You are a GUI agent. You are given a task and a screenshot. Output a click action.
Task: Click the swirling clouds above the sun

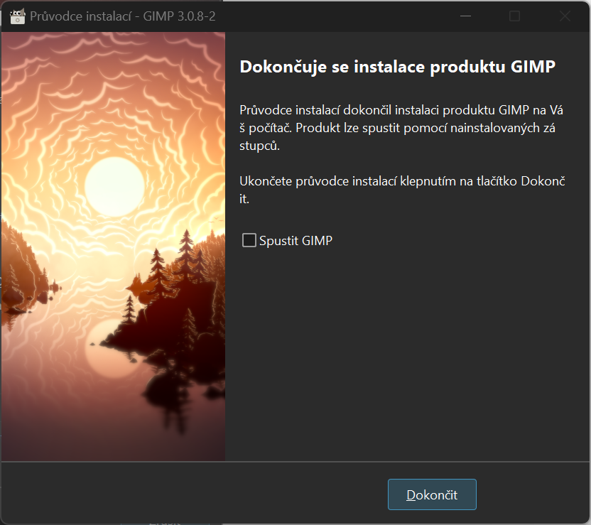(x=113, y=94)
